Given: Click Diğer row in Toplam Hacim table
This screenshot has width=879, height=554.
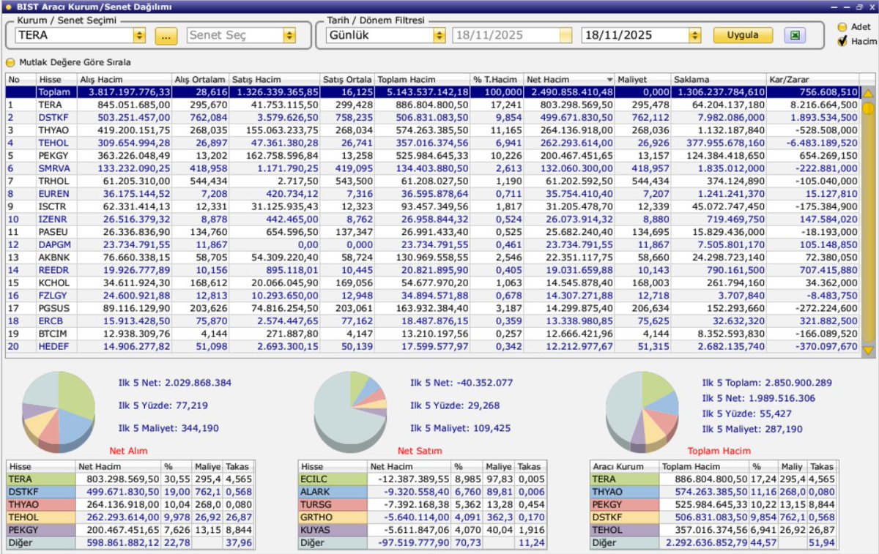Looking at the screenshot, I should coord(714,542).
